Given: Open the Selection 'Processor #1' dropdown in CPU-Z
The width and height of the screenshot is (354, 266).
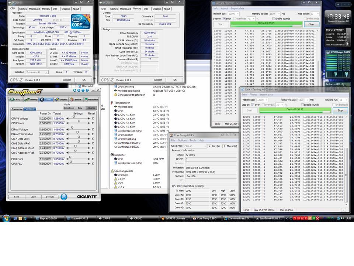Looking at the screenshot, I should [37, 72].
